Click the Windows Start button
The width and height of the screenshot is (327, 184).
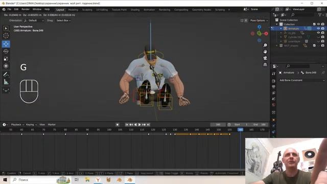[x=5, y=179]
